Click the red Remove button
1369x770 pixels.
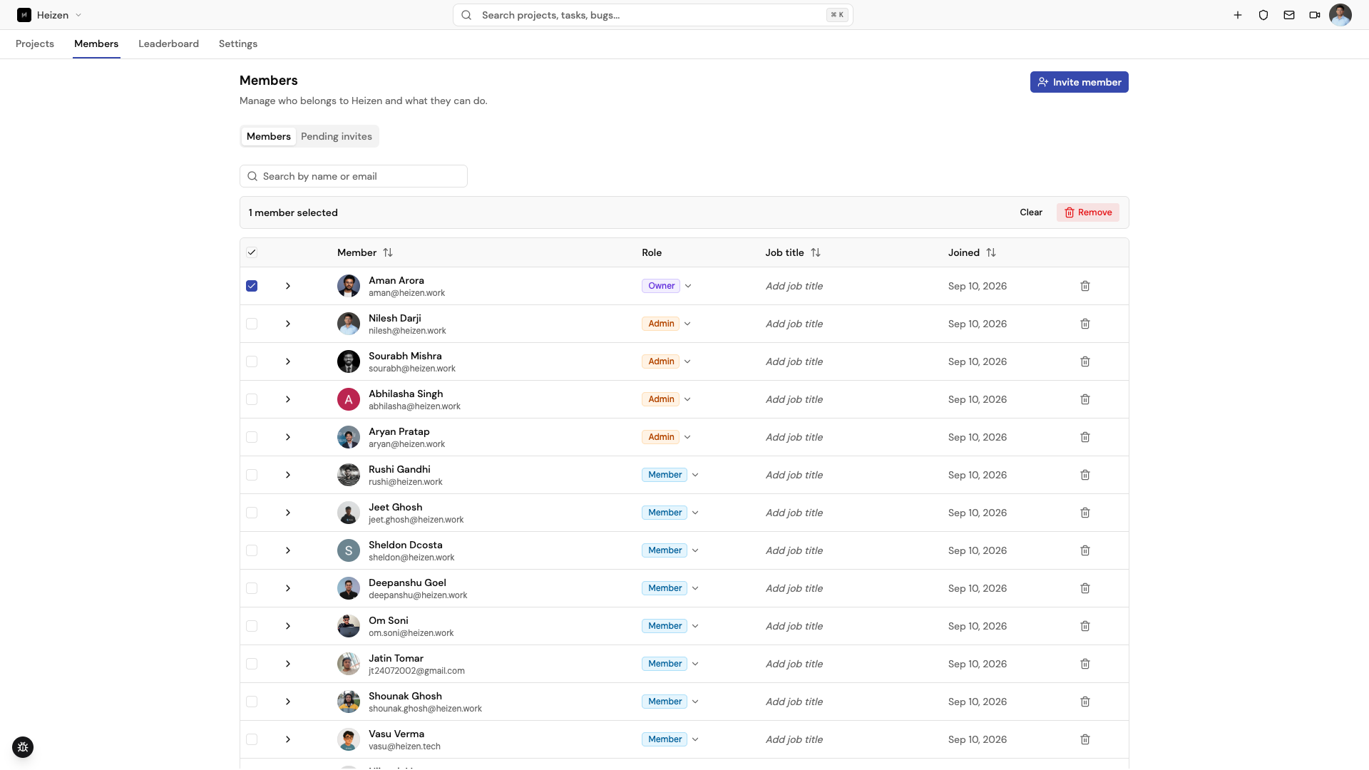1088,212
